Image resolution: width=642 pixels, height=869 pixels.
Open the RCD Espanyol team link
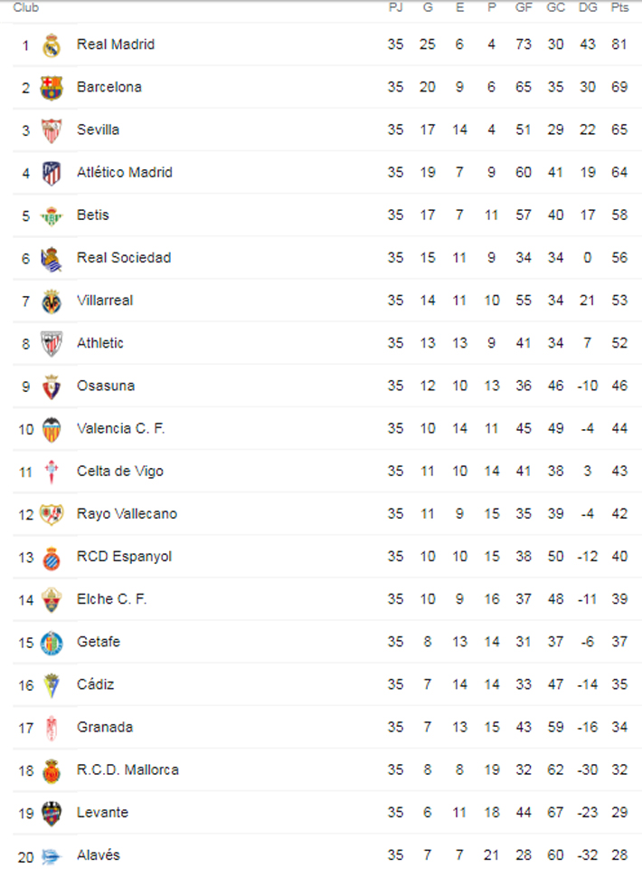pyautogui.click(x=124, y=556)
